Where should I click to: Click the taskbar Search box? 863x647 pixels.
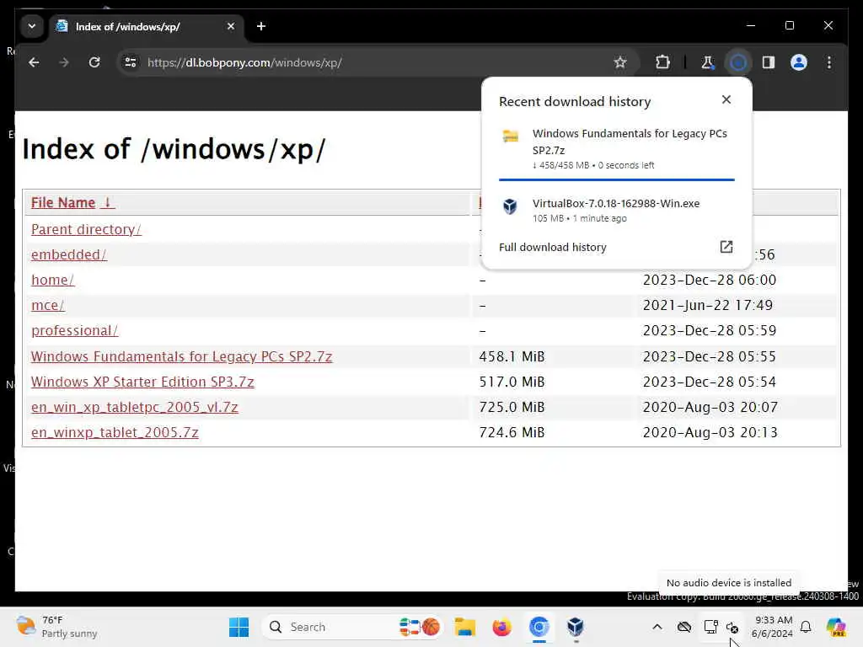[352, 627]
